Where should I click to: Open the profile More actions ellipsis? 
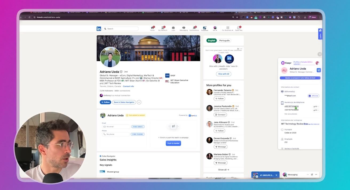coord(139,102)
